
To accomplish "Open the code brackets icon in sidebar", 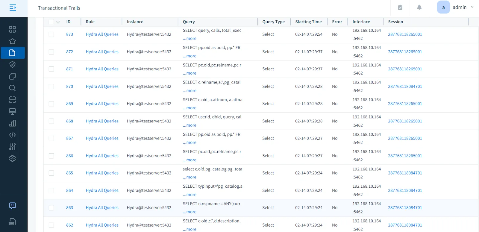I will 12,135.
